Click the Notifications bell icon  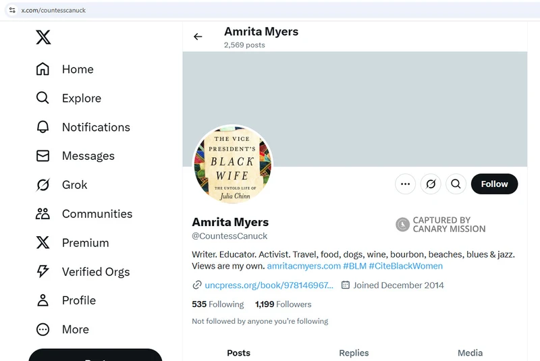(x=43, y=127)
